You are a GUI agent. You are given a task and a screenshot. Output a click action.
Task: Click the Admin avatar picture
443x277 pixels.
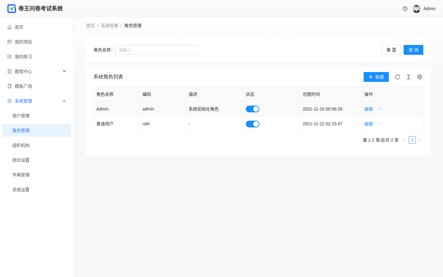click(x=417, y=9)
